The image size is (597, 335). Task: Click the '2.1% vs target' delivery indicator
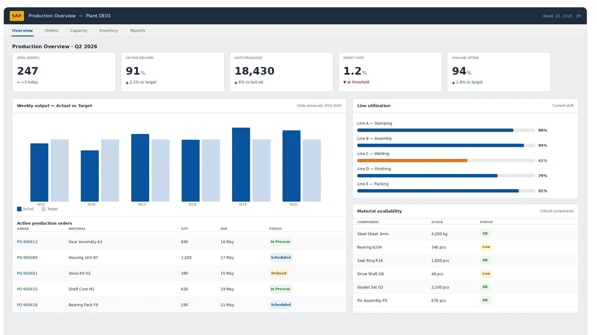[x=141, y=82]
